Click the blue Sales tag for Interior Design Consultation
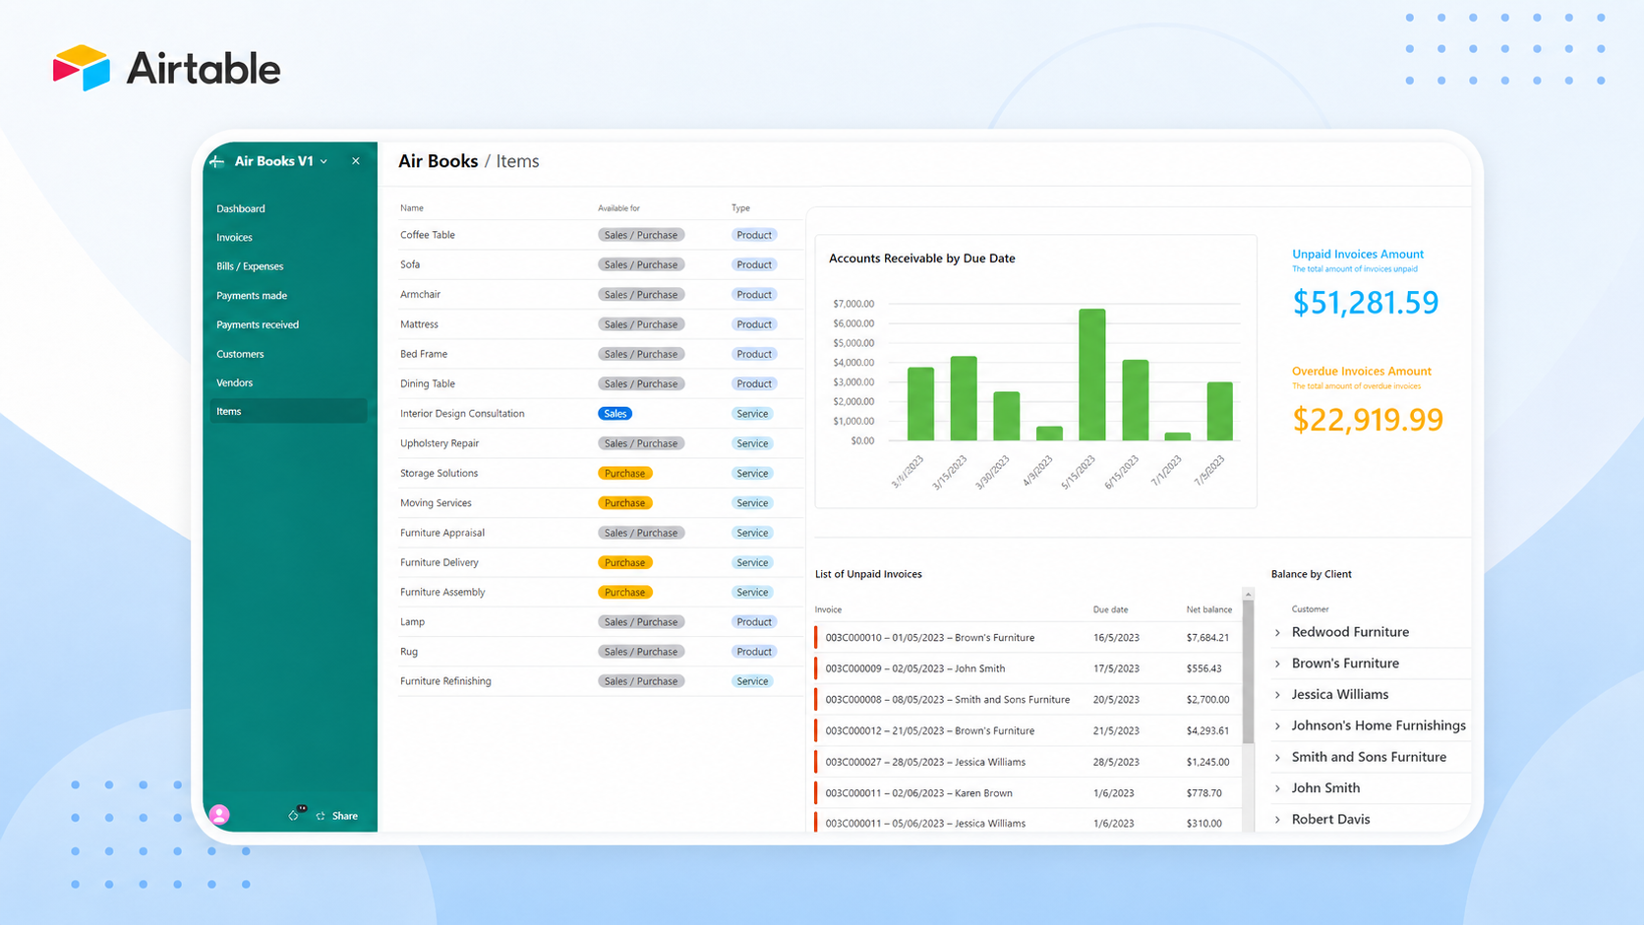Viewport: 1644px width, 925px height. [616, 414]
